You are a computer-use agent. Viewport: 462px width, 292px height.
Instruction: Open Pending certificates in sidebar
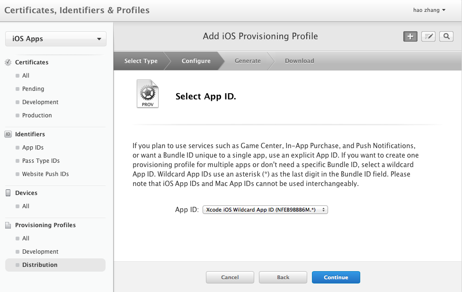coord(33,89)
